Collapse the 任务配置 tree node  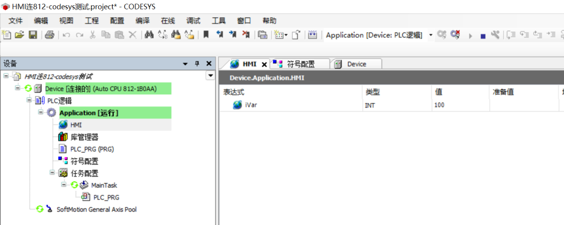click(52, 172)
